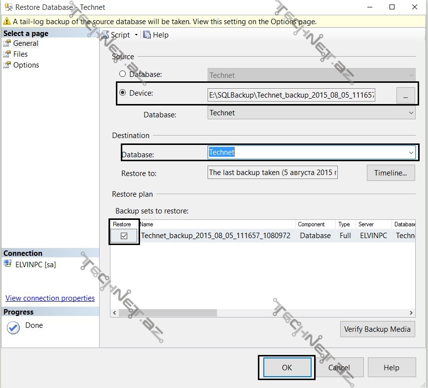Click Verify Backup Media button
Image resolution: width=428 pixels, height=388 pixels.
(377, 329)
